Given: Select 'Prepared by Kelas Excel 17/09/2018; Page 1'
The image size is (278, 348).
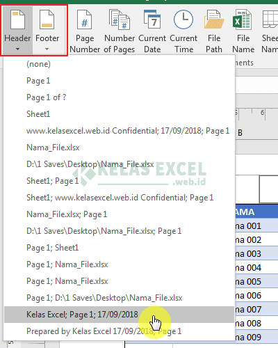Looking at the screenshot, I should pyautogui.click(x=120, y=331).
